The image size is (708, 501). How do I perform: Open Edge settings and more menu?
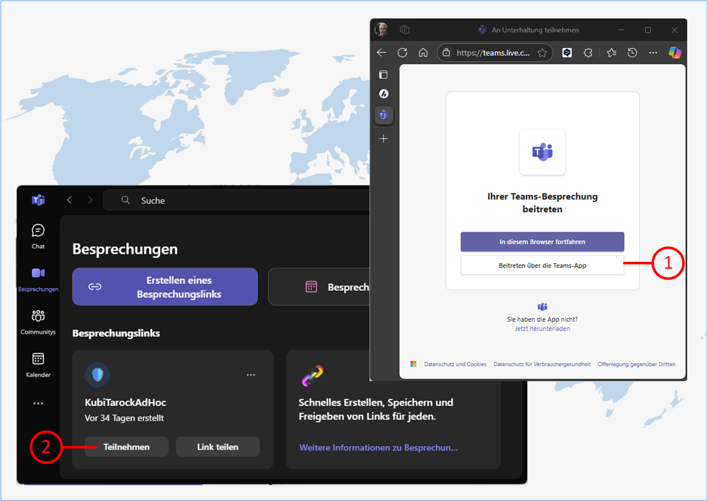[653, 53]
